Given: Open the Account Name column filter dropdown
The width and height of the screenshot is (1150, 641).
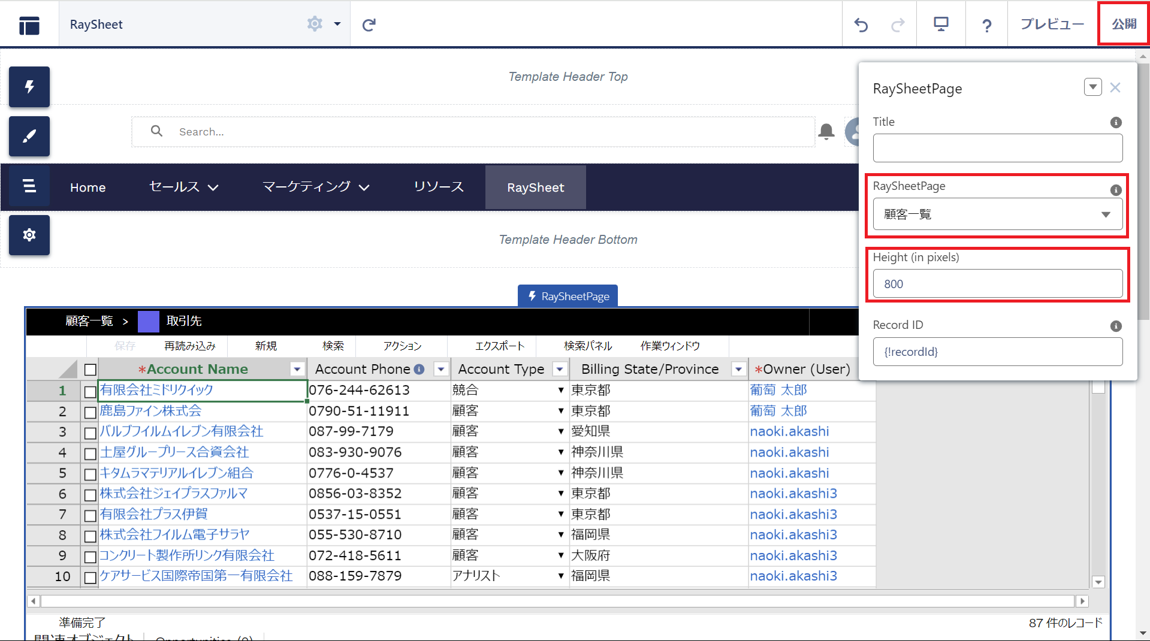Looking at the screenshot, I should coord(297,369).
